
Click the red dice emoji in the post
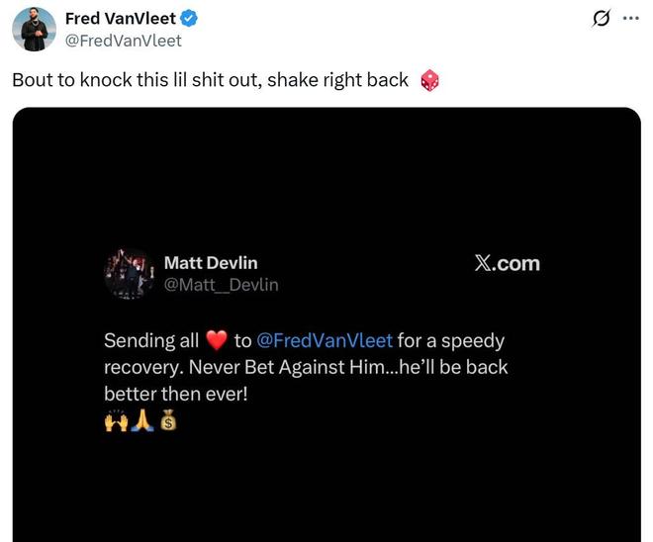coord(429,80)
